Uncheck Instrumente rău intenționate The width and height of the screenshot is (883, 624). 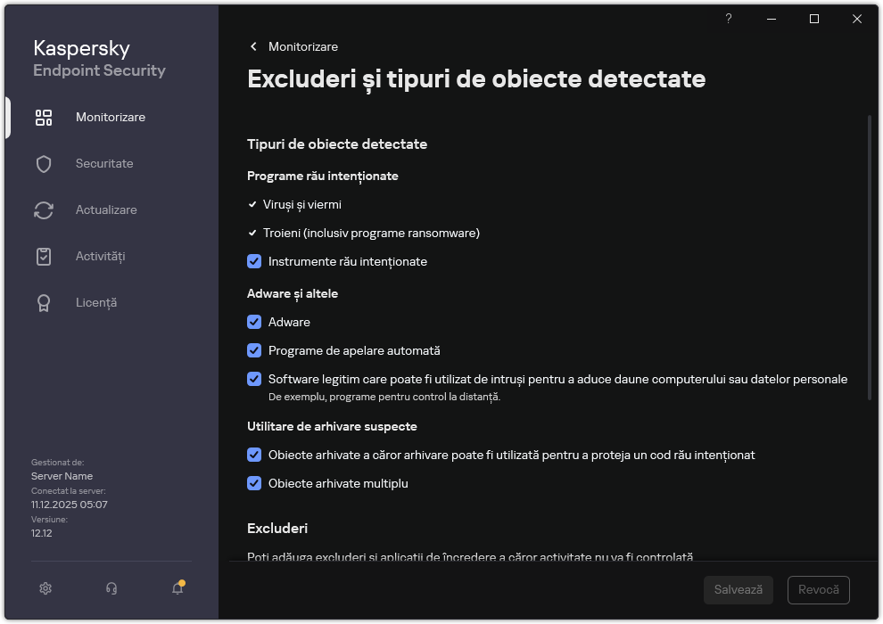point(254,261)
